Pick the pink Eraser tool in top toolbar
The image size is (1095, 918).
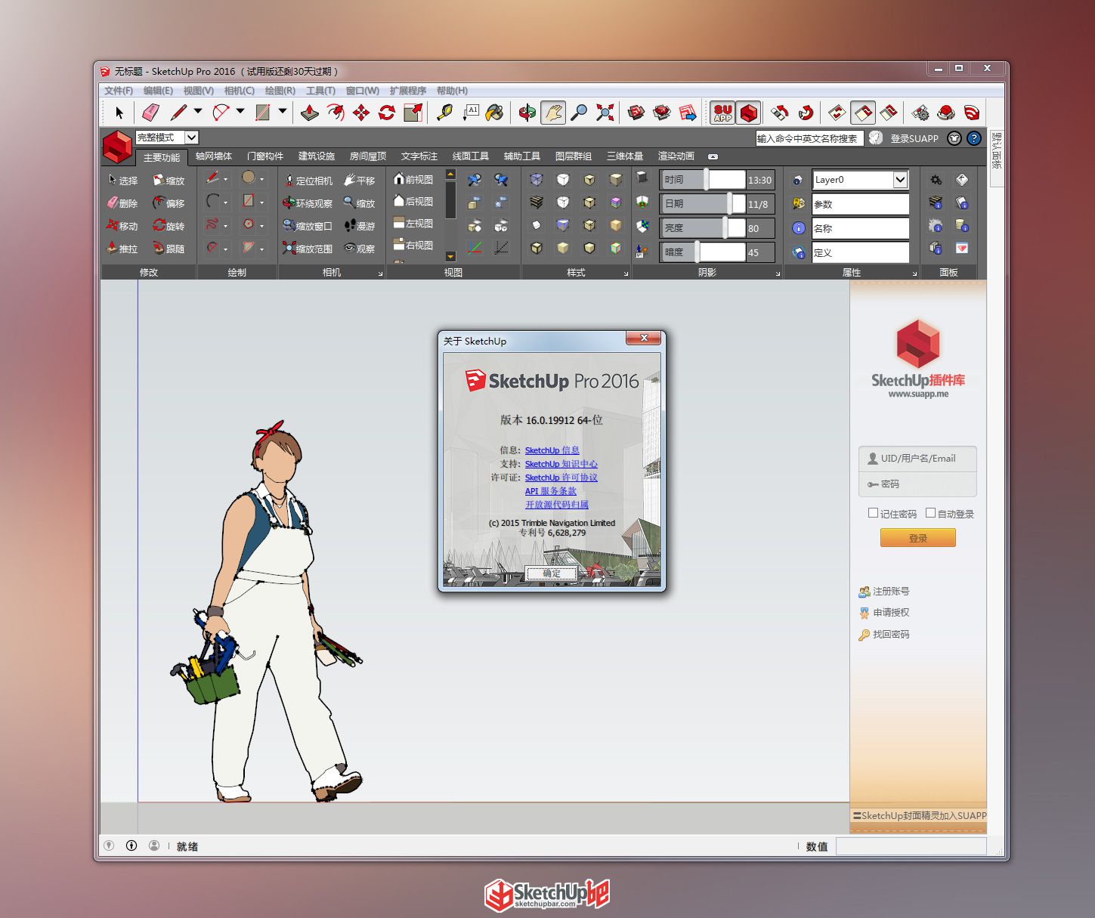150,113
